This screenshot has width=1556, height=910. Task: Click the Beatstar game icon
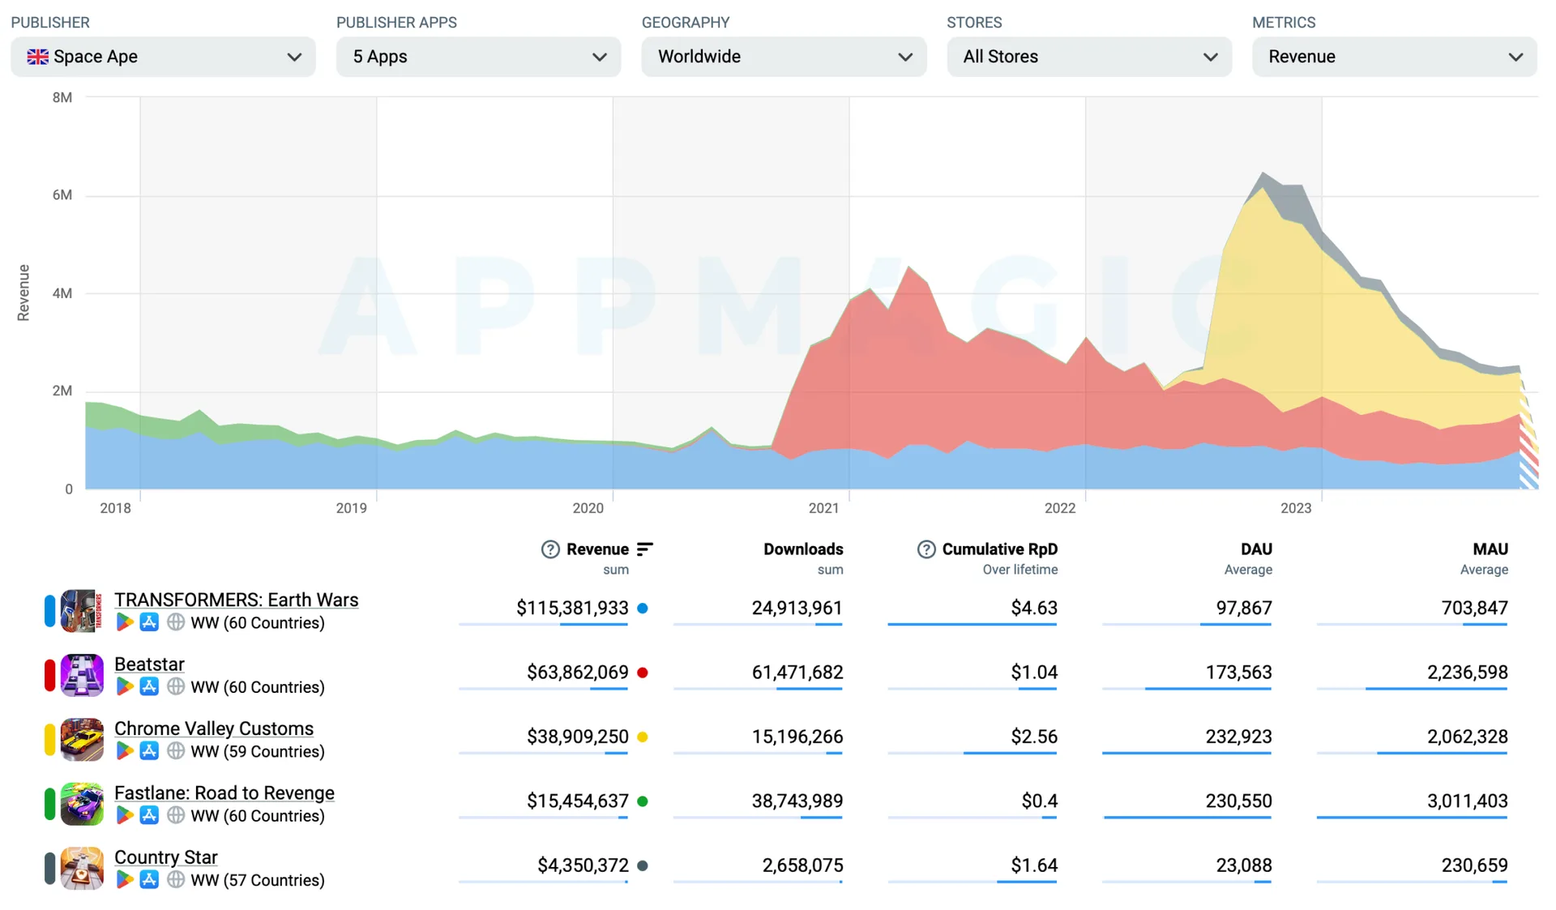pyautogui.click(x=82, y=675)
